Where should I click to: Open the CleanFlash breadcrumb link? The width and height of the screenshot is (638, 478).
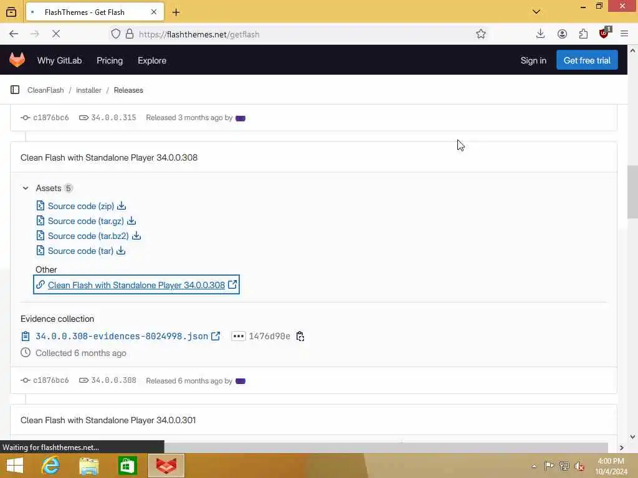(45, 90)
